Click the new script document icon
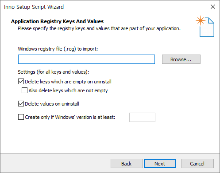 [x=205, y=26]
